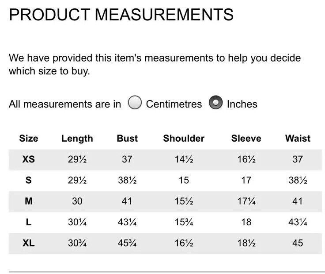Screen dimensions: 325x274
Task: Select the Inches radio button
Action: click(215, 102)
